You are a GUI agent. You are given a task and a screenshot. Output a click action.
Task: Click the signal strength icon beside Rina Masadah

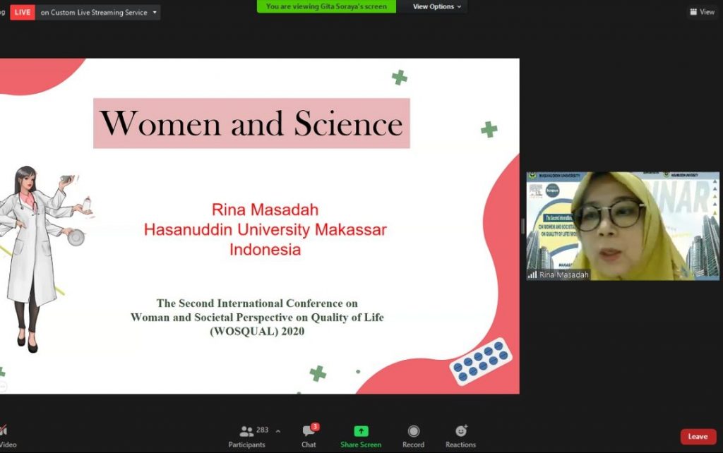(x=532, y=274)
